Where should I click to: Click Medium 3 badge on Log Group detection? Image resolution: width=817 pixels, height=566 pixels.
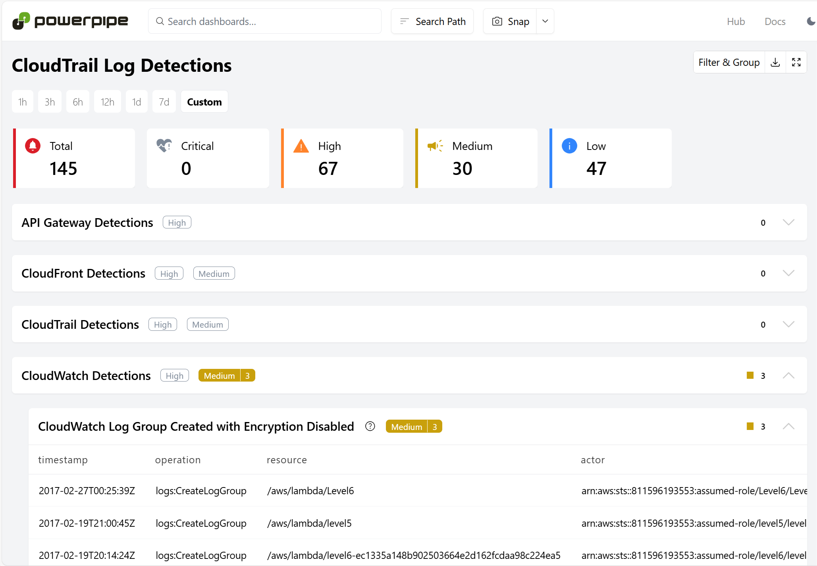pos(414,426)
